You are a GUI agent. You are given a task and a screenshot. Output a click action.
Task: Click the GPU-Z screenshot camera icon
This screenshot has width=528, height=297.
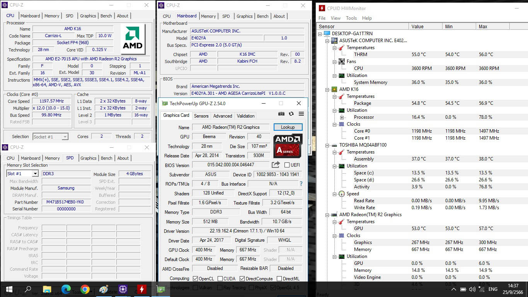281,114
